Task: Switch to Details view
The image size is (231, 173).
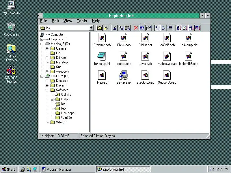Action: pyautogui.click(x=170, y=28)
